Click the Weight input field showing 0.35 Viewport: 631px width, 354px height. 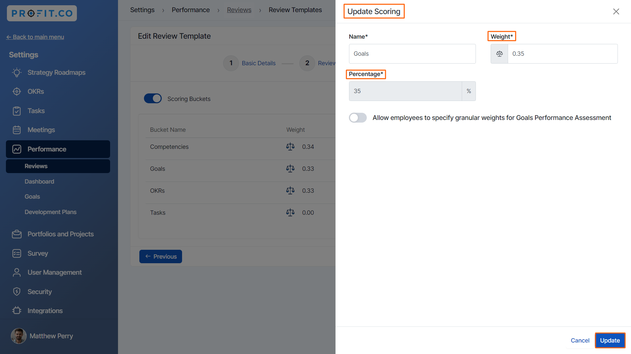(562, 54)
